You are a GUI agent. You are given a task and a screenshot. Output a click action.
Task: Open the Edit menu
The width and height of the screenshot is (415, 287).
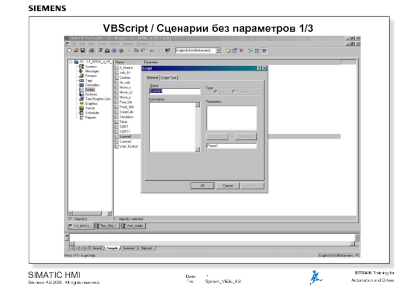(x=82, y=44)
